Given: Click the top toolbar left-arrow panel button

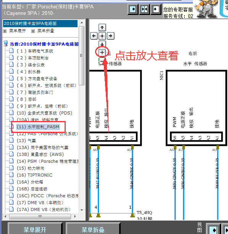Looking at the screenshot, I should (x=156, y=9).
